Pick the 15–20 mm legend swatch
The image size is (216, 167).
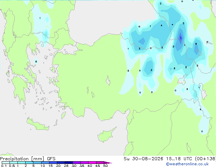click(x=53, y=163)
